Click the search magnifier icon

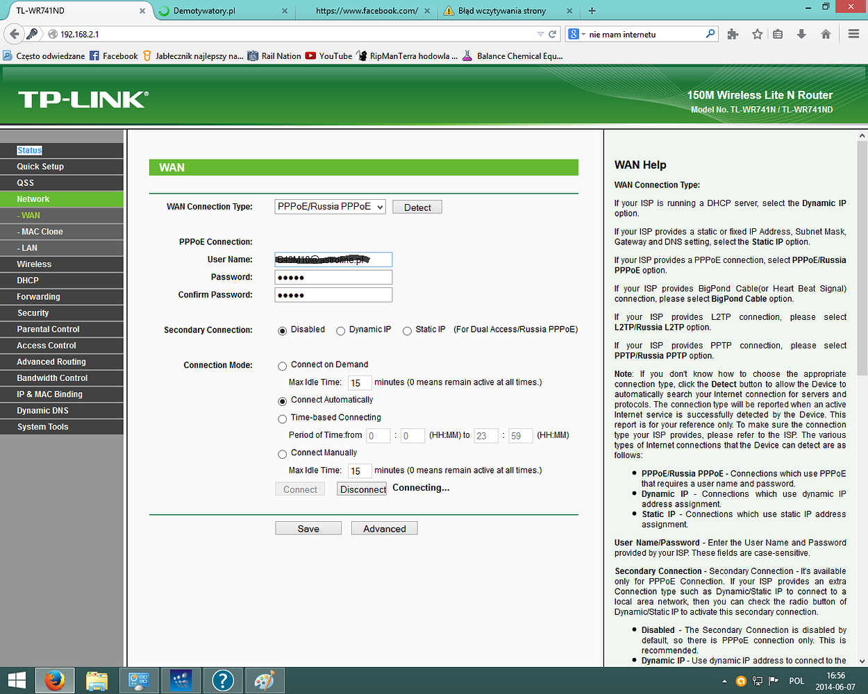click(x=710, y=33)
